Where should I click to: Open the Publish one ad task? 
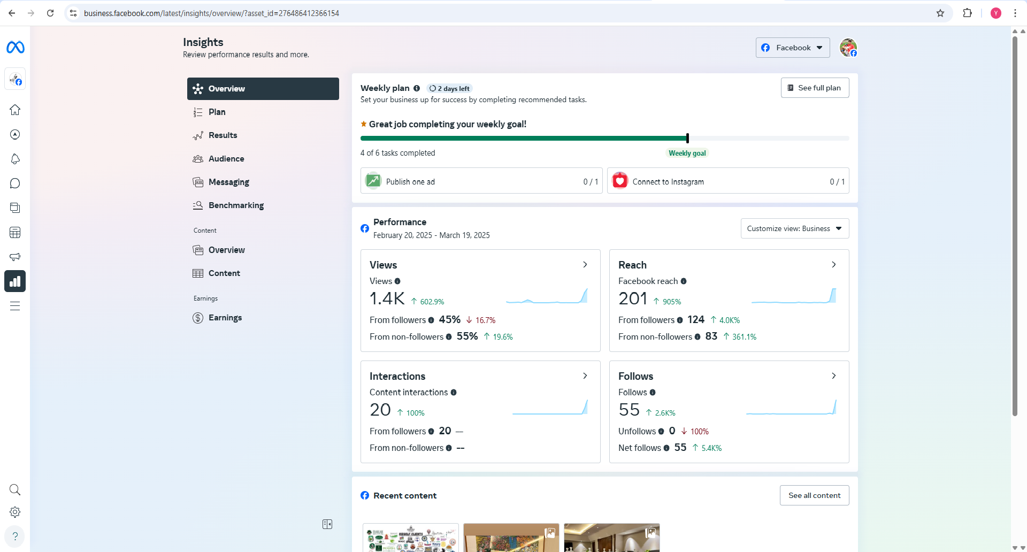[x=481, y=181]
